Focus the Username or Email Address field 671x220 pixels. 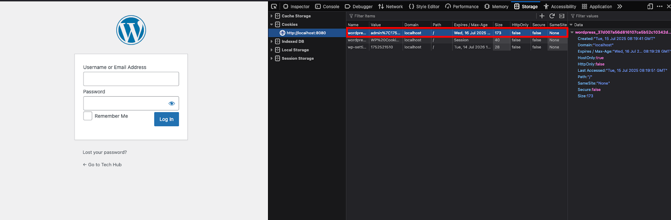[x=131, y=79]
